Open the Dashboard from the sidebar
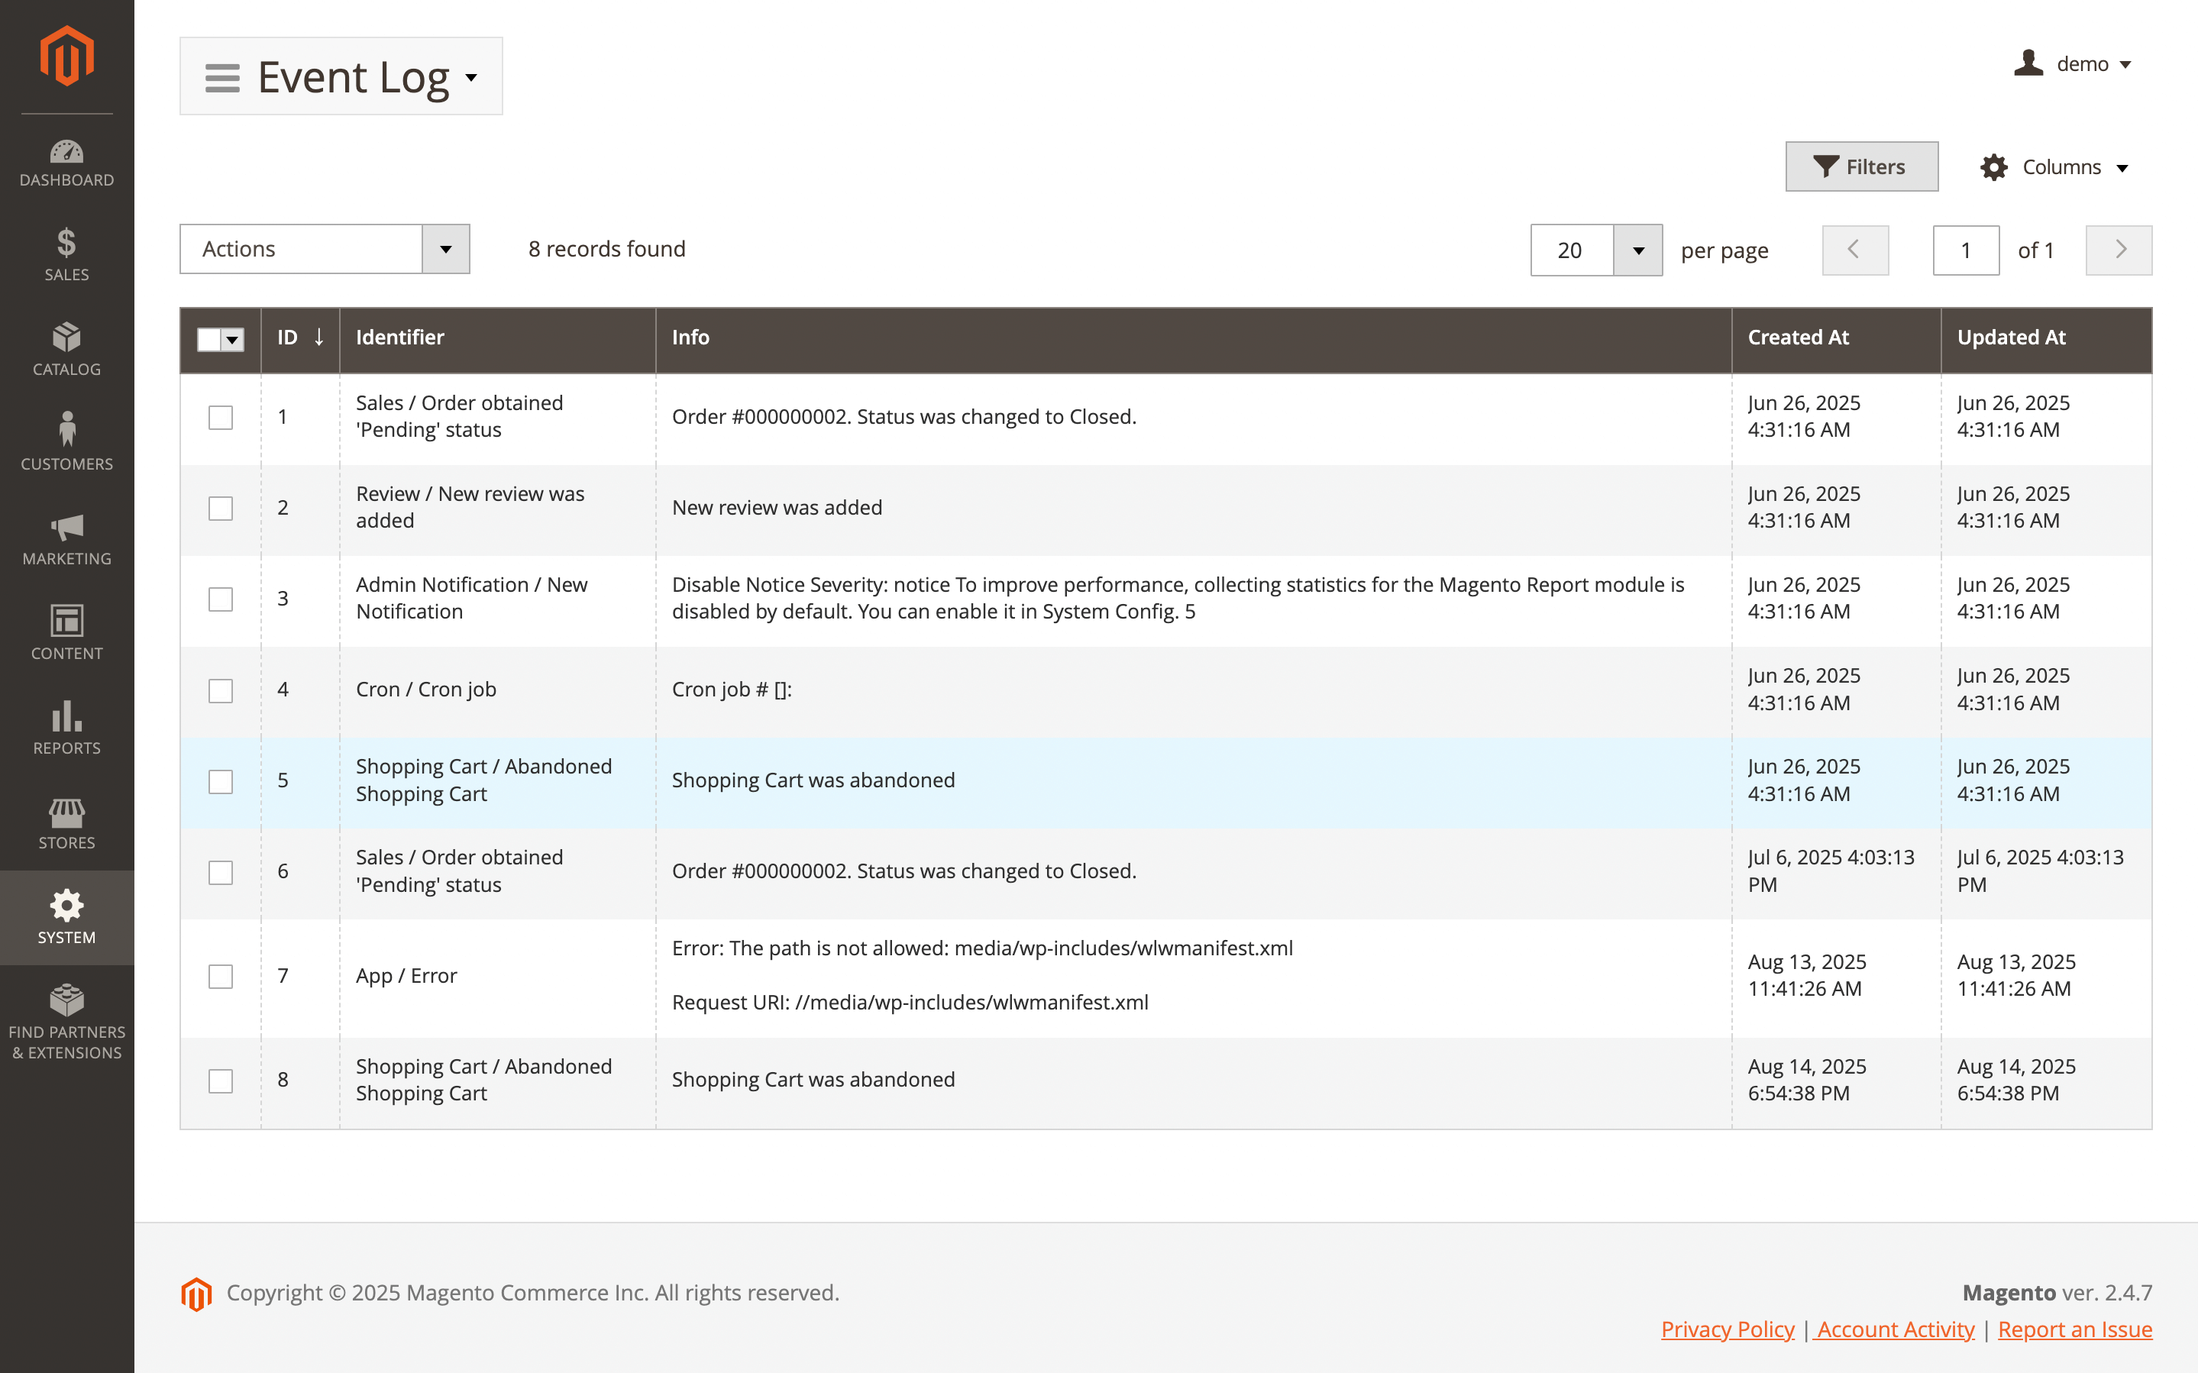2198x1373 pixels. (x=66, y=163)
